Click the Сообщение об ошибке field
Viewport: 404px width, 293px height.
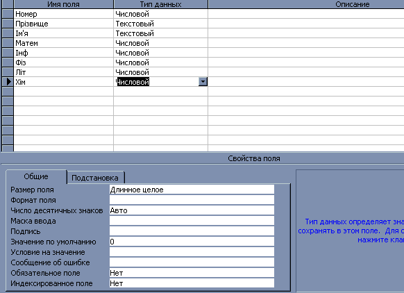[192, 262]
